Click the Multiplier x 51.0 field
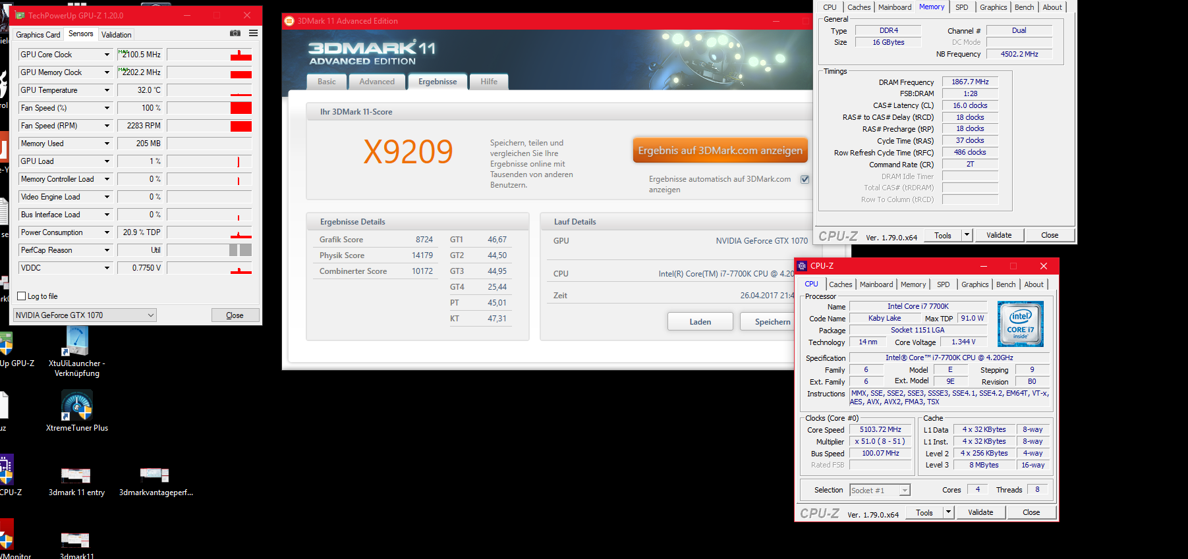This screenshot has height=559, width=1188. pyautogui.click(x=880, y=441)
